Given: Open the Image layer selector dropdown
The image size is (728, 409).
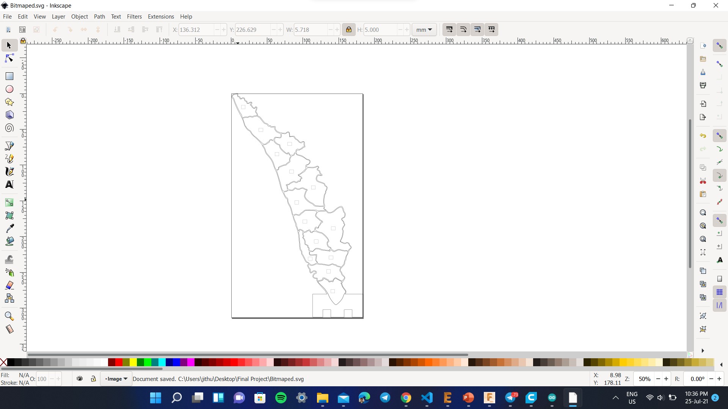Looking at the screenshot, I should [116, 379].
